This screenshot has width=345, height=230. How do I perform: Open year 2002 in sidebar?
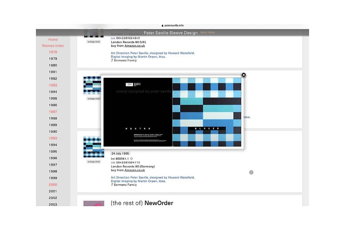tap(53, 198)
